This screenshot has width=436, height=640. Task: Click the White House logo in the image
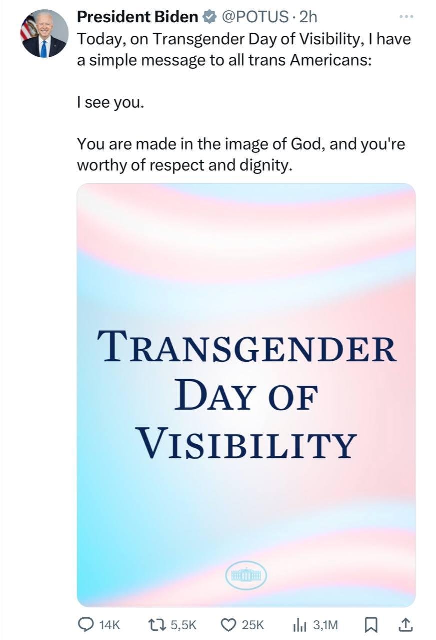point(246,575)
